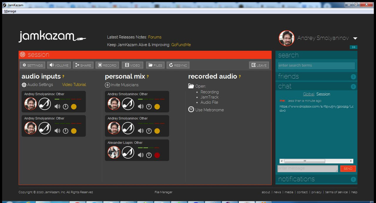Open Audio Settings gear
Image resolution: width=376 pixels, height=203 pixels.
24,85
